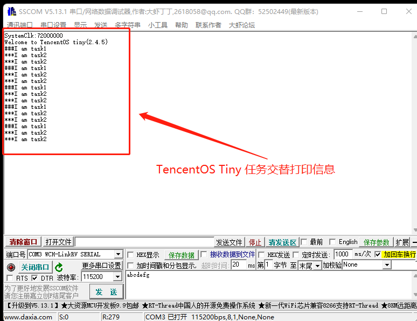The width and height of the screenshot is (417, 321).
Task: Click the 清除窗口 clear window button
Action: 23,242
